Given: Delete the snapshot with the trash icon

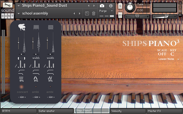Looking at the screenshot, I should pos(94,14).
